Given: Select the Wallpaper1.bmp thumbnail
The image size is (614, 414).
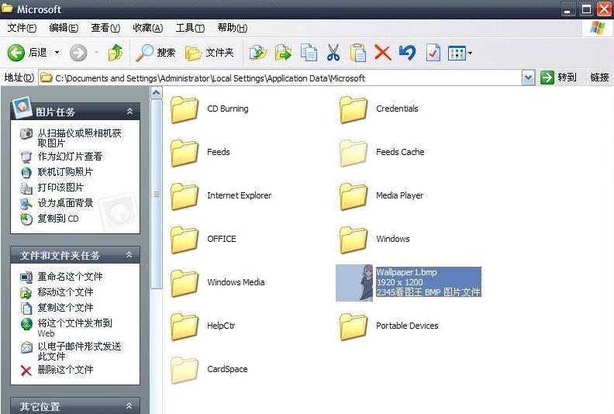Looking at the screenshot, I should click(x=354, y=283).
